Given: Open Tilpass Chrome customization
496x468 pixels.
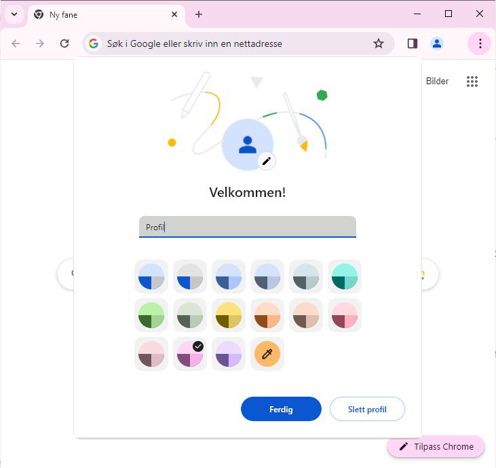Looking at the screenshot, I should click(436, 447).
